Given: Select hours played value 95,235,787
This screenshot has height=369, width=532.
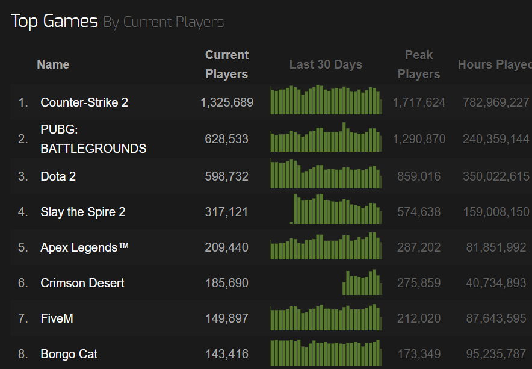Looking at the screenshot, I should pyautogui.click(x=496, y=354).
